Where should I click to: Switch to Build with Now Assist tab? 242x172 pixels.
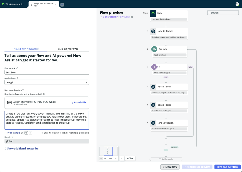coord(26,49)
